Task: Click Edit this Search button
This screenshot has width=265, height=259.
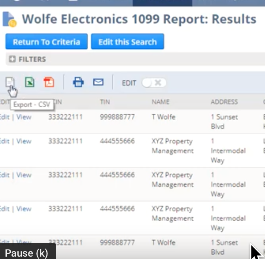Action: click(127, 42)
